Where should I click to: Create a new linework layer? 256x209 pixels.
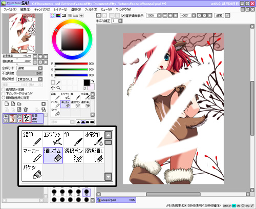click(x=13, y=103)
